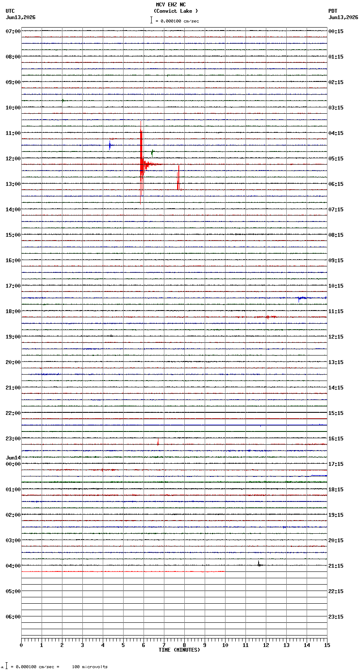361x672 pixels.
Task: Select the 20:15 PDT row label
Action: 336,540
